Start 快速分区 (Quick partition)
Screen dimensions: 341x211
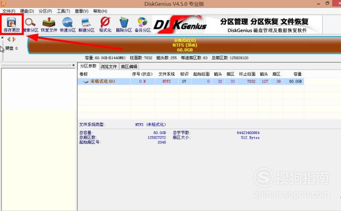68,25
